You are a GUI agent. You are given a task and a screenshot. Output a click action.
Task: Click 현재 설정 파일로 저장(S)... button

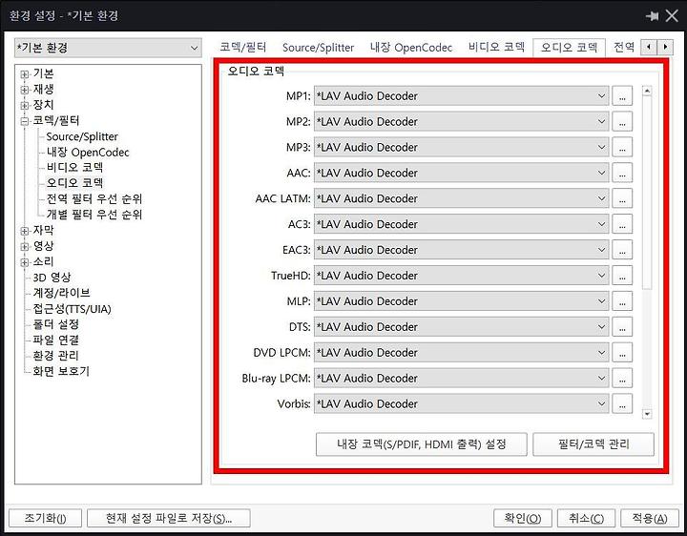pos(169,519)
